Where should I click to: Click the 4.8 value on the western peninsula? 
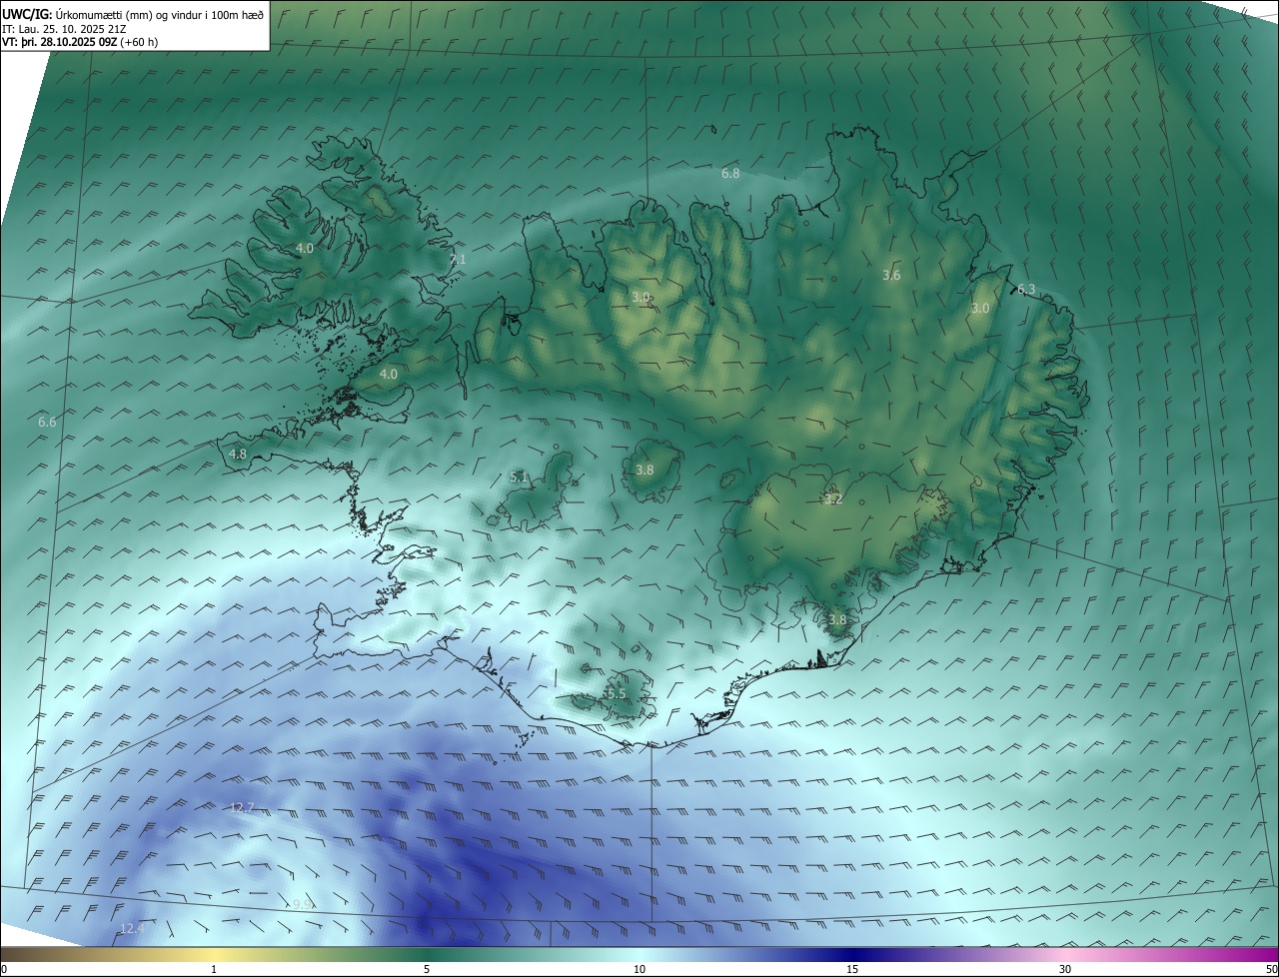point(238,455)
